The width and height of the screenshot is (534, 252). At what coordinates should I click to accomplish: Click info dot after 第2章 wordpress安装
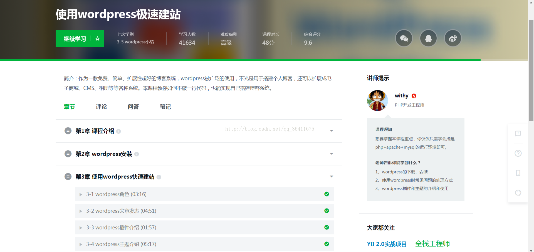137,154
